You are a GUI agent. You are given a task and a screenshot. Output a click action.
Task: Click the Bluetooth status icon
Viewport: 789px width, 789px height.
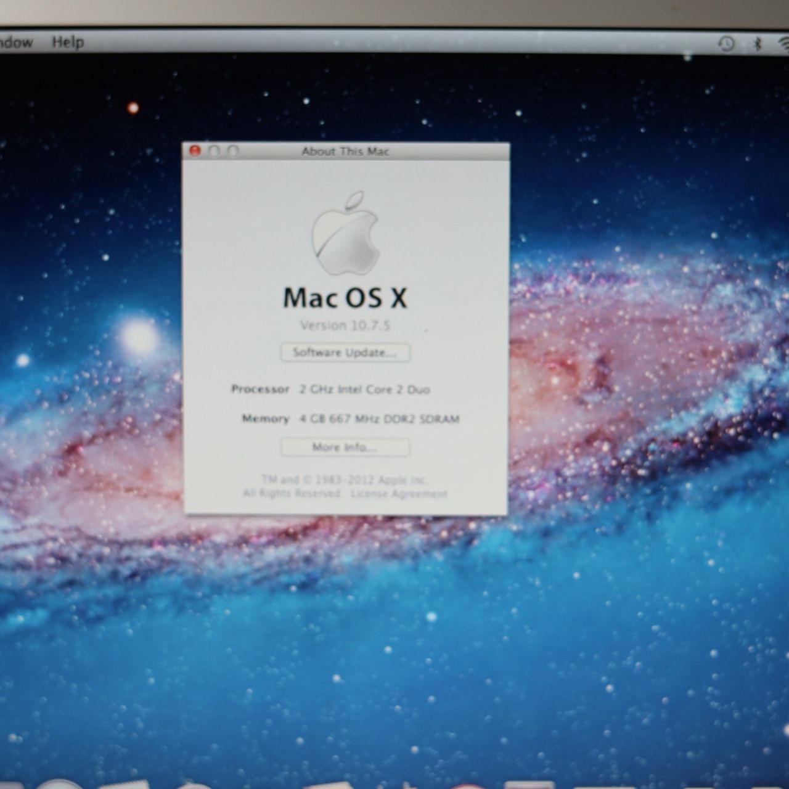tap(758, 43)
